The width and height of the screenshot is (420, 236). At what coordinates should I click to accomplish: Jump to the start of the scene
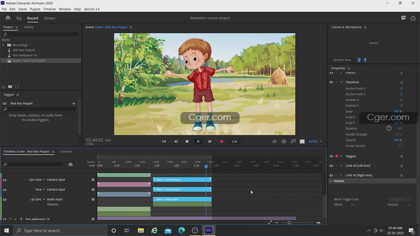(164, 141)
